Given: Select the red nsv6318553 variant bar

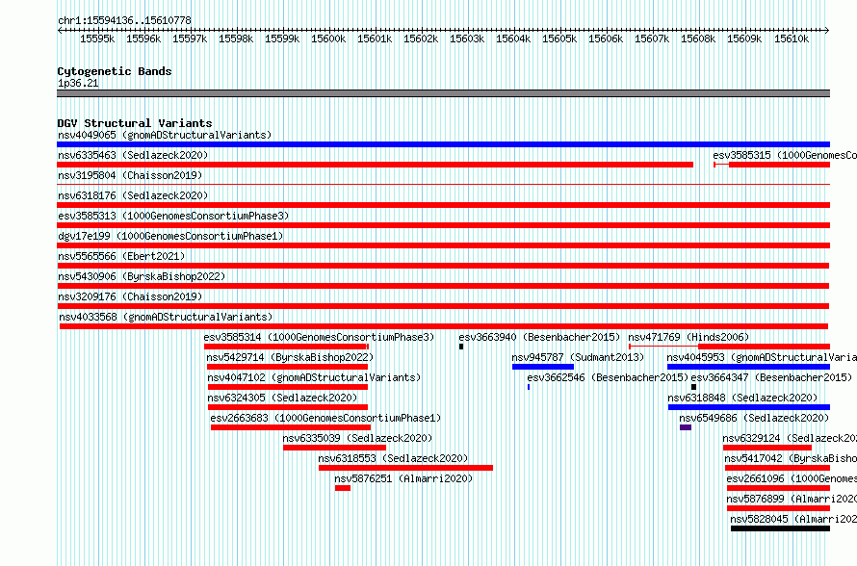Looking at the screenshot, I should (405, 468).
